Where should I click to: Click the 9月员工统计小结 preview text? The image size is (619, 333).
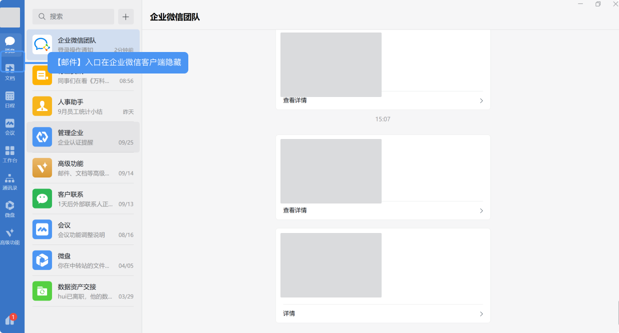point(80,111)
